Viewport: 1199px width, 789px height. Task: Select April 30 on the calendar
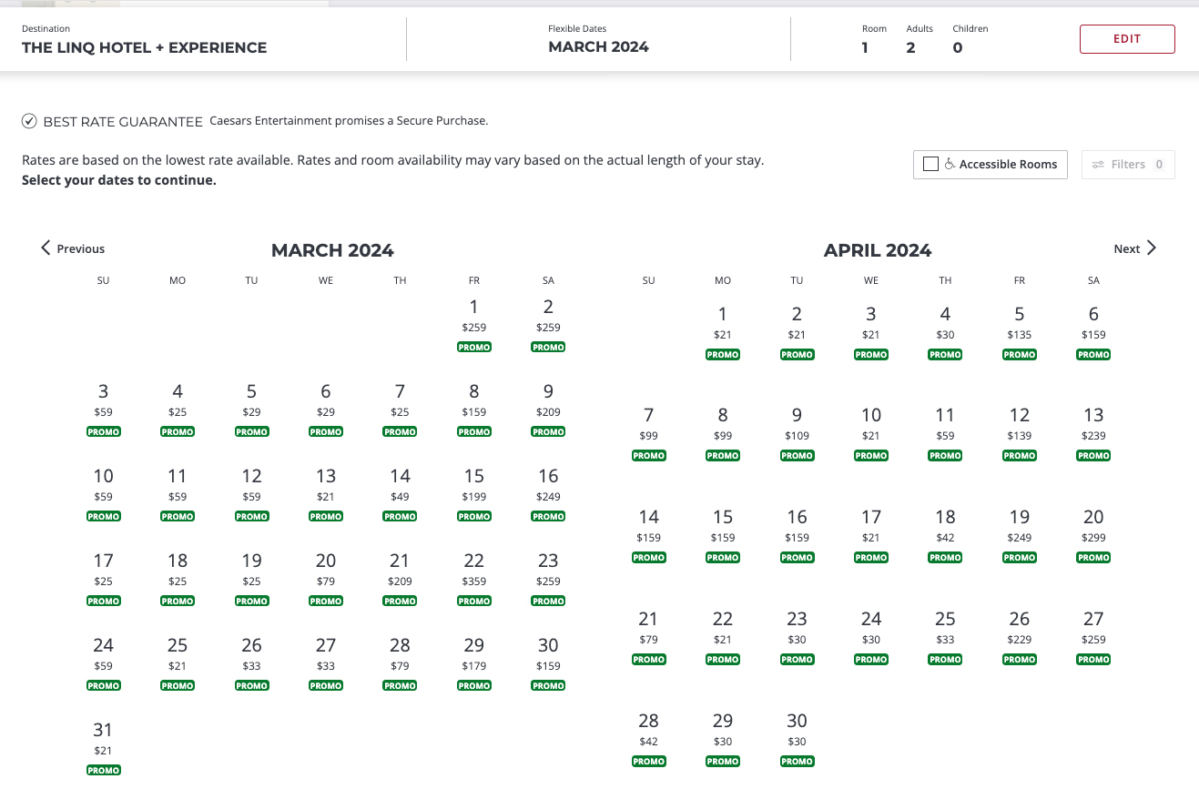pyautogui.click(x=797, y=730)
